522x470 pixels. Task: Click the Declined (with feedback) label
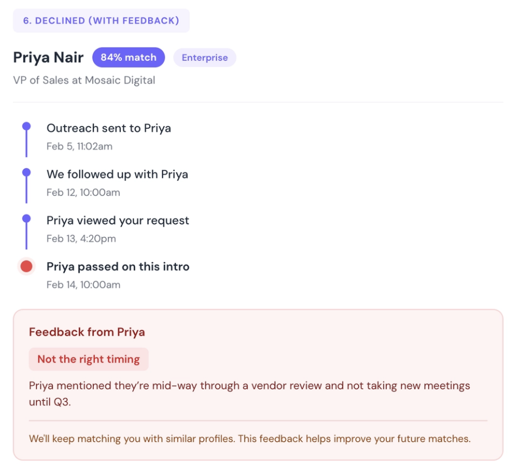click(x=101, y=21)
